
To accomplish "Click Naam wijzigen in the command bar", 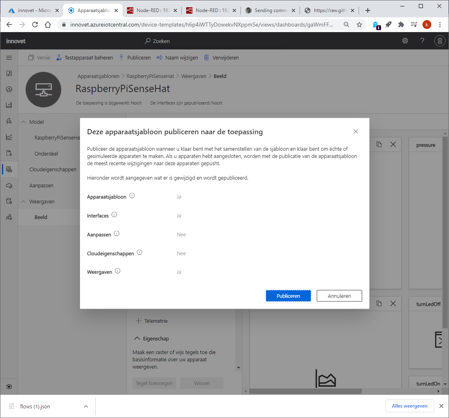I will pyautogui.click(x=177, y=57).
